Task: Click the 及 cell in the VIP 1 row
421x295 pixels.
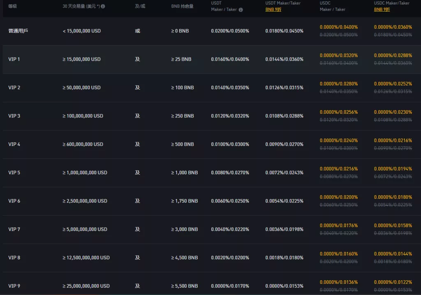Action: [137, 59]
